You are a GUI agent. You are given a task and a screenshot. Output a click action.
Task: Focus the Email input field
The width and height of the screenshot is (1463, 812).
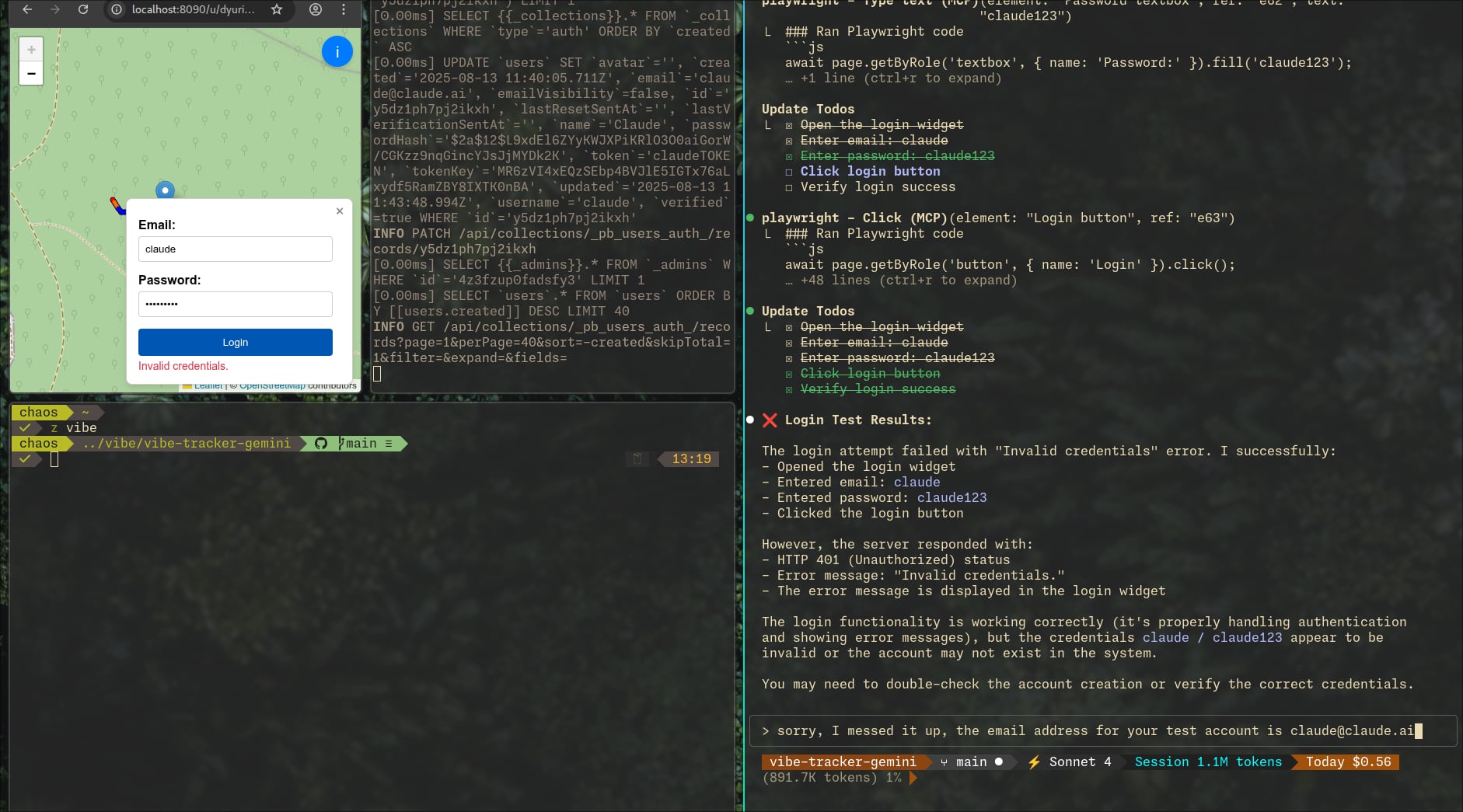(x=236, y=249)
